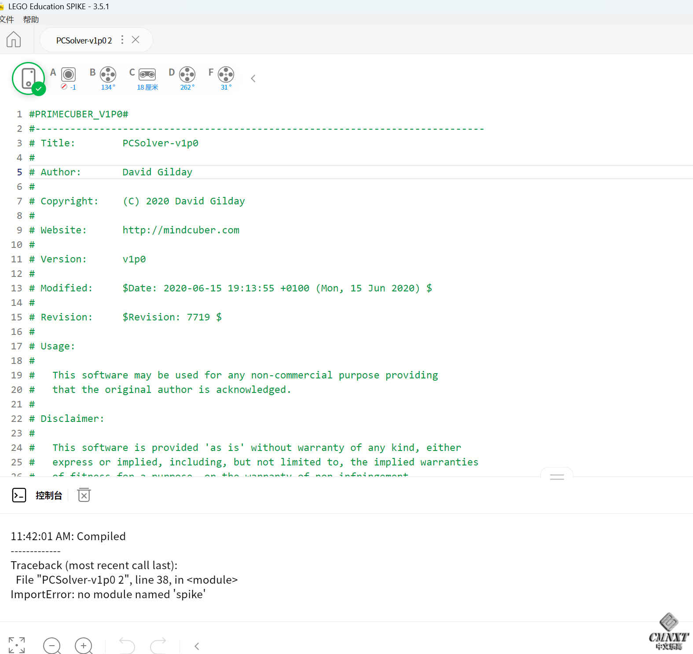Screen dimensions: 693x654
Task: Select the Port D motor icon
Action: pyautogui.click(x=187, y=74)
